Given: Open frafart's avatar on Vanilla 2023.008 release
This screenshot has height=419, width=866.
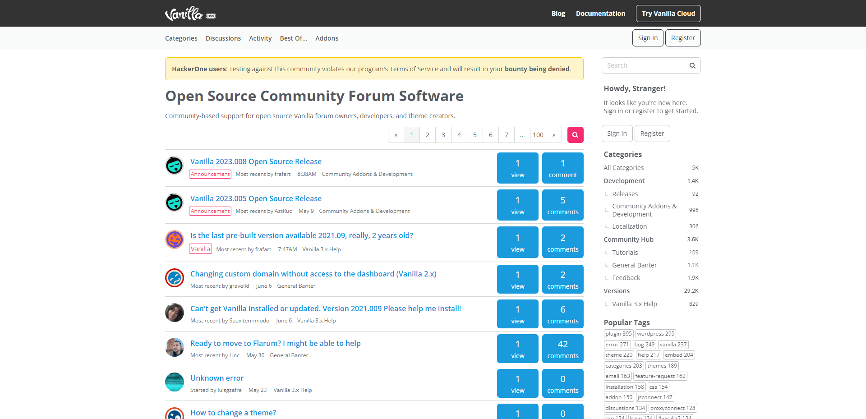Looking at the screenshot, I should tap(174, 166).
